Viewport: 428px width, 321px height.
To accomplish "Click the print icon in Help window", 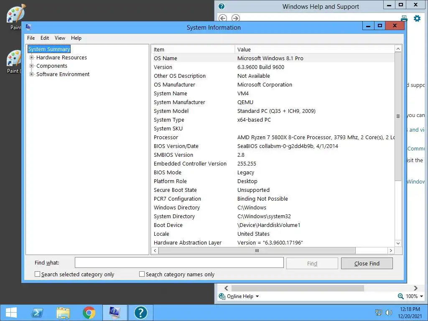I will pyautogui.click(x=404, y=18).
